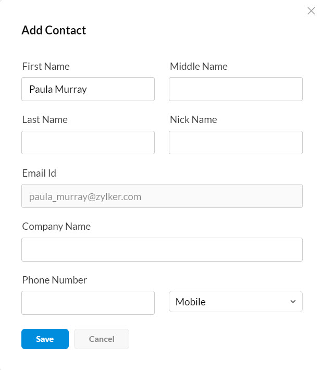Click the Add Contact heading
This screenshot has height=370, width=321.
pos(54,30)
